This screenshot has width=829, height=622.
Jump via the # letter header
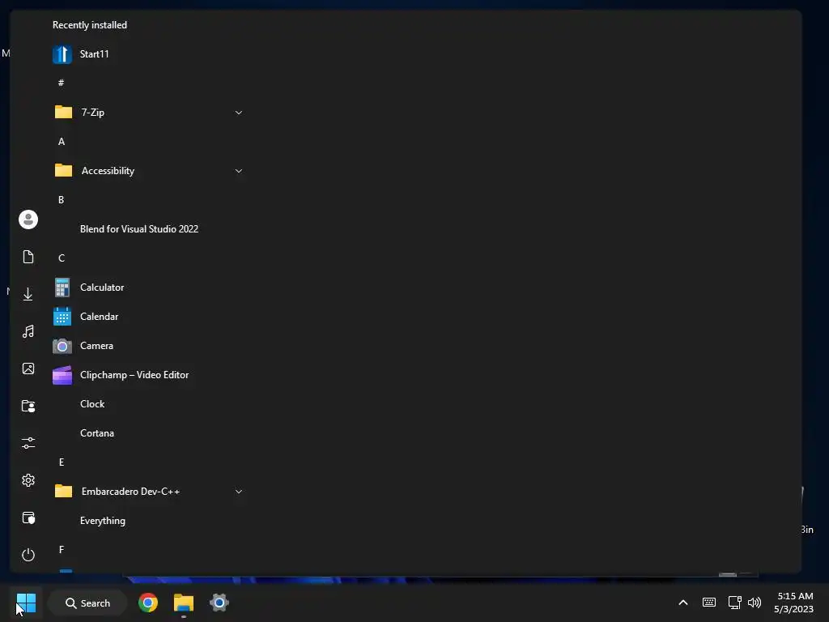point(62,83)
